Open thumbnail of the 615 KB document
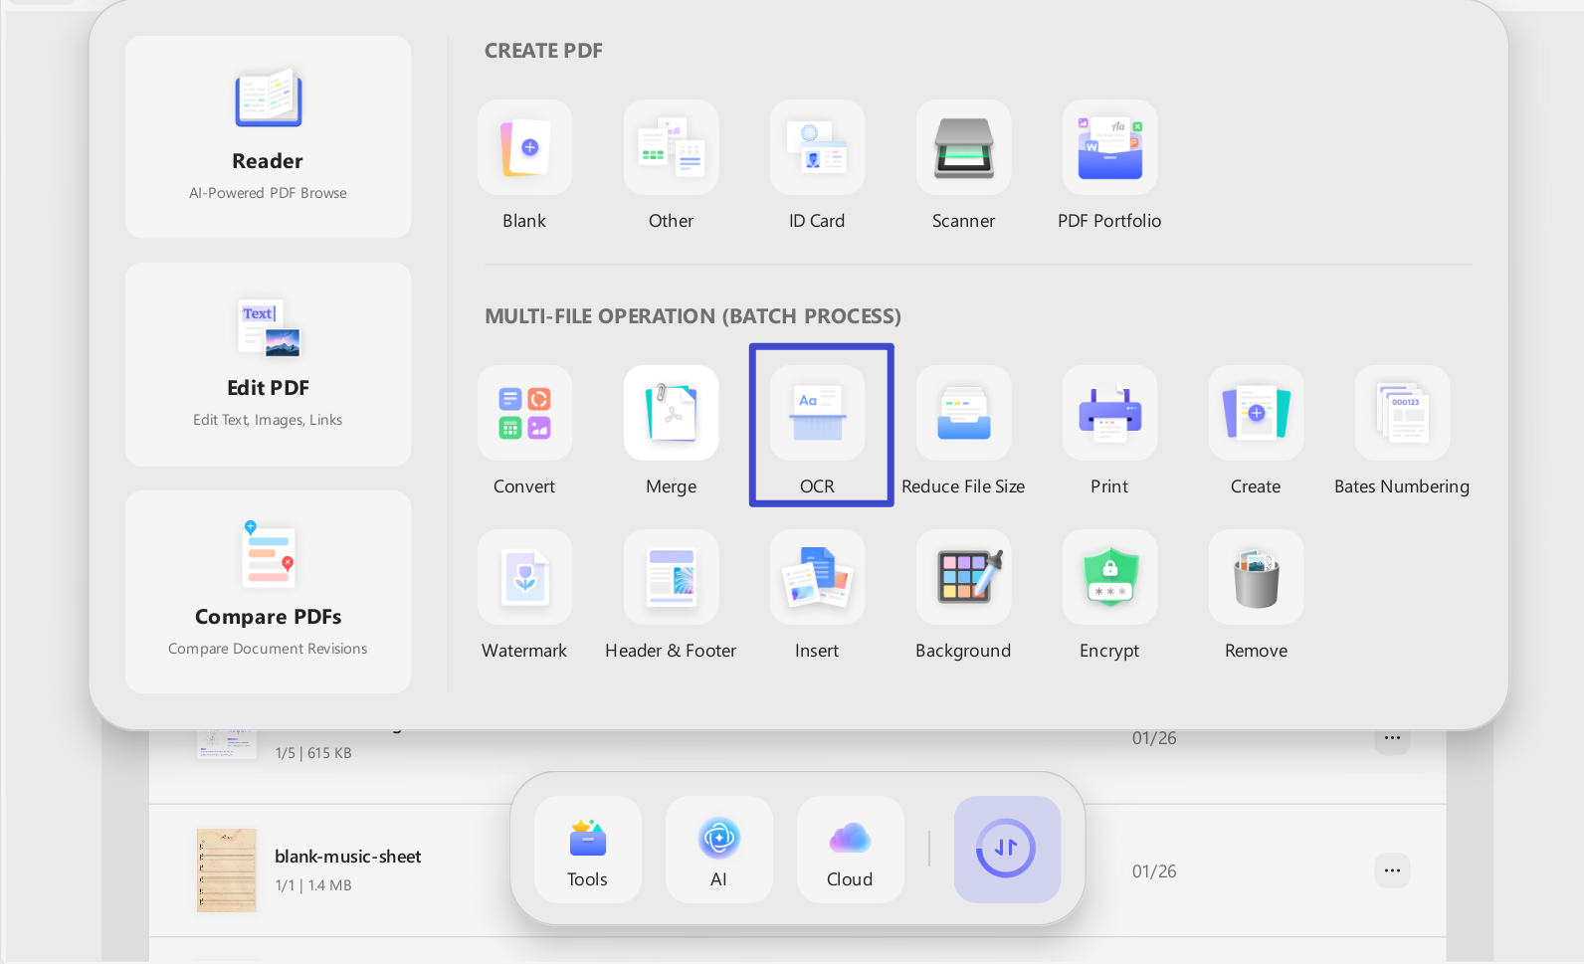The image size is (1584, 964). [x=227, y=745]
